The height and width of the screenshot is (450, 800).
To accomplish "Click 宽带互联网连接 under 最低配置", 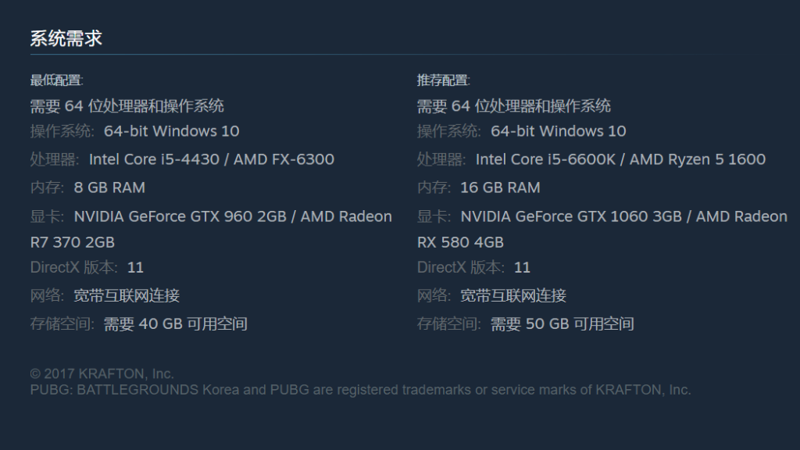I will pyautogui.click(x=127, y=295).
